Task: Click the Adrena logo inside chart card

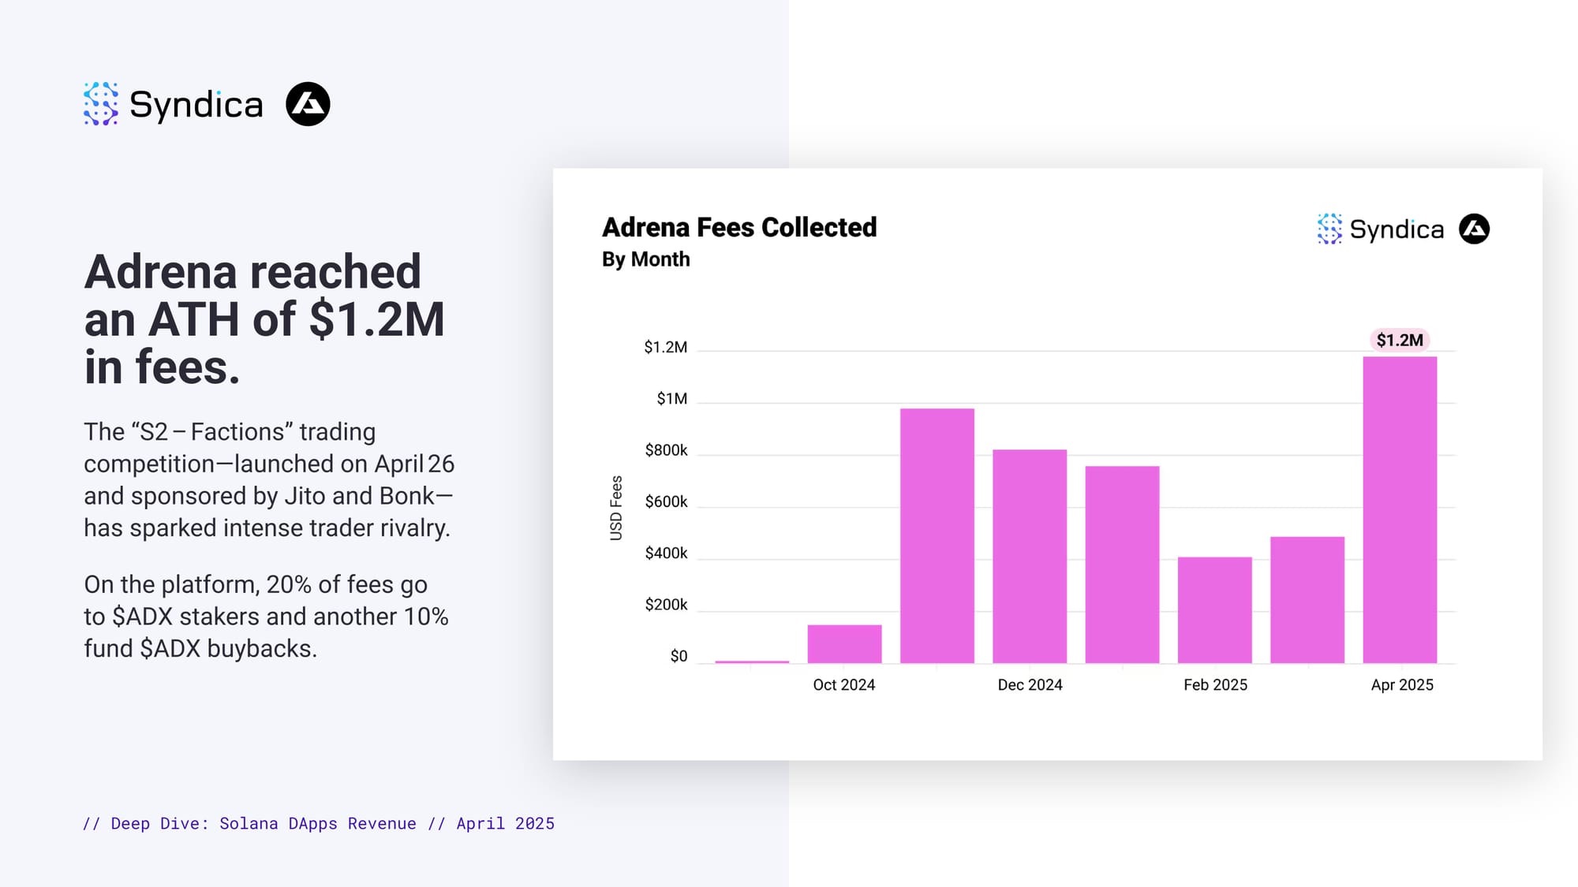Action: click(x=1474, y=229)
